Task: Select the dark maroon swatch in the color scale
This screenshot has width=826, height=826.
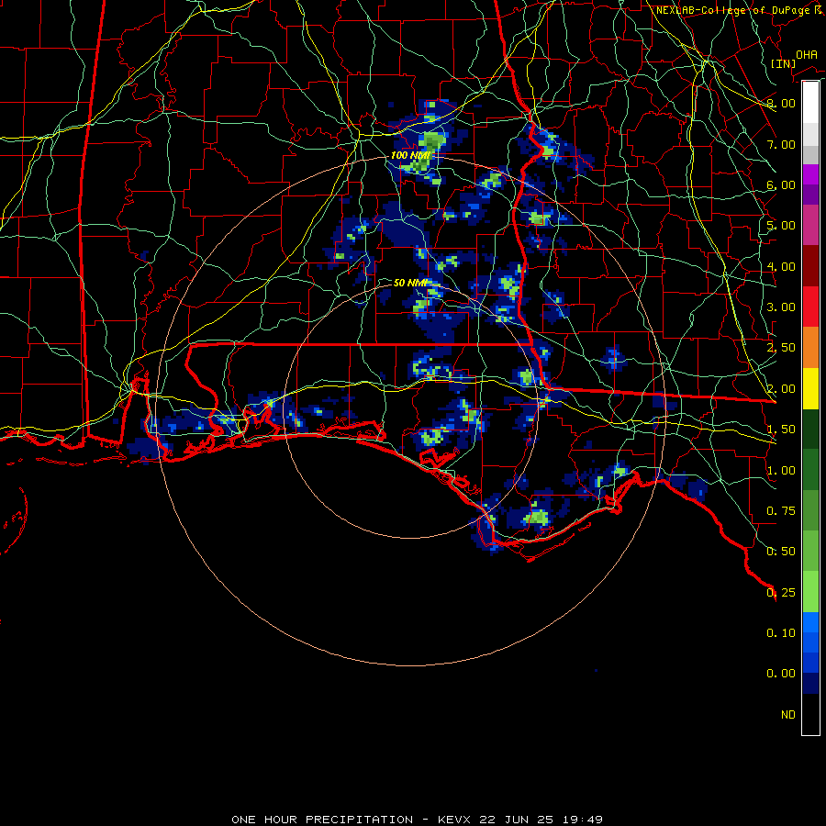Action: pos(810,266)
